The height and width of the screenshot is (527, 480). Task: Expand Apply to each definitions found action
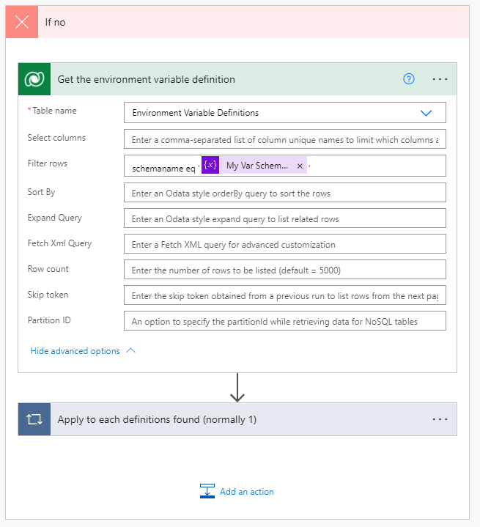point(237,419)
